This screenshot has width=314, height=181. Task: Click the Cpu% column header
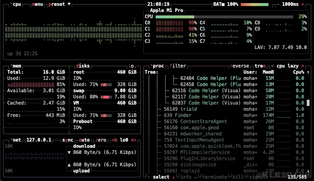coord(299,72)
